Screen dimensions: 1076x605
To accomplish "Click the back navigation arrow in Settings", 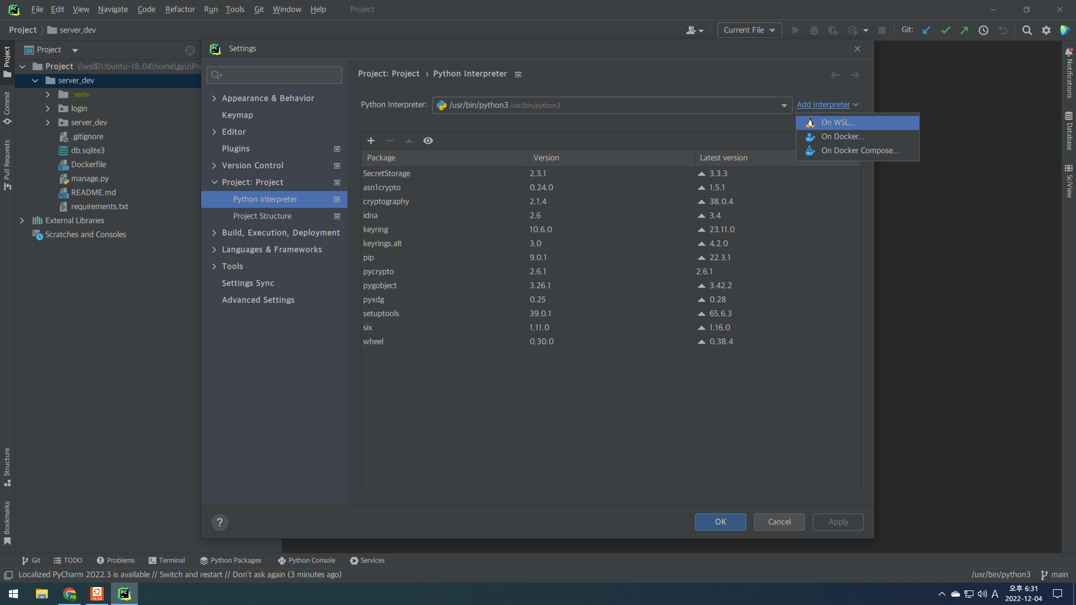I will (835, 75).
